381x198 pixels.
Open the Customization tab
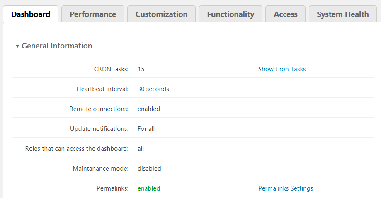[161, 14]
